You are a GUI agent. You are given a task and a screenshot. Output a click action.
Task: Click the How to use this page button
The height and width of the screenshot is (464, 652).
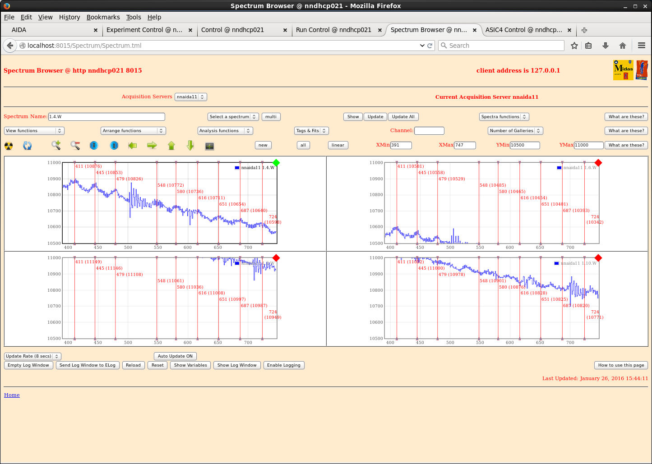pyautogui.click(x=621, y=365)
